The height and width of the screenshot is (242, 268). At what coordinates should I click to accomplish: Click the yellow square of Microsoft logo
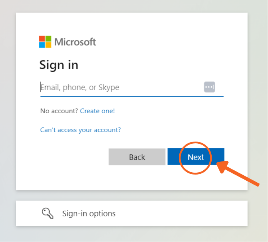click(x=48, y=45)
